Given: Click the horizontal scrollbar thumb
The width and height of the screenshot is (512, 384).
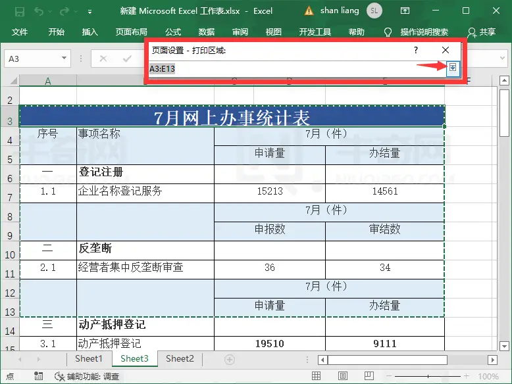Looking at the screenshot, I should pyautogui.click(x=388, y=360).
